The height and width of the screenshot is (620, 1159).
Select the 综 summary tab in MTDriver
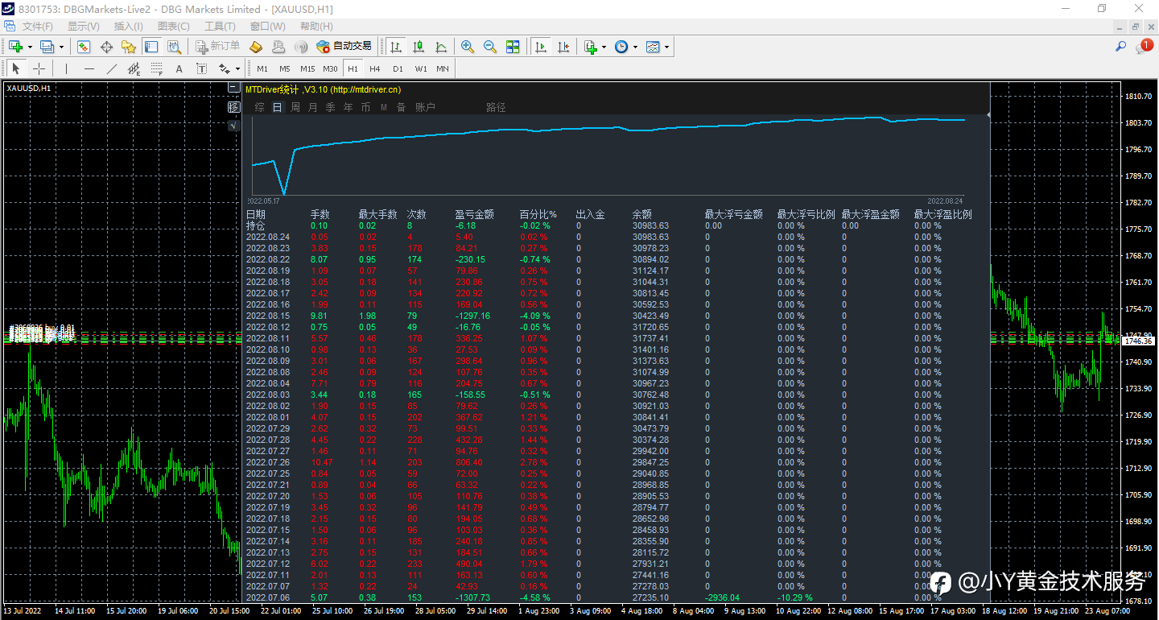[x=259, y=107]
